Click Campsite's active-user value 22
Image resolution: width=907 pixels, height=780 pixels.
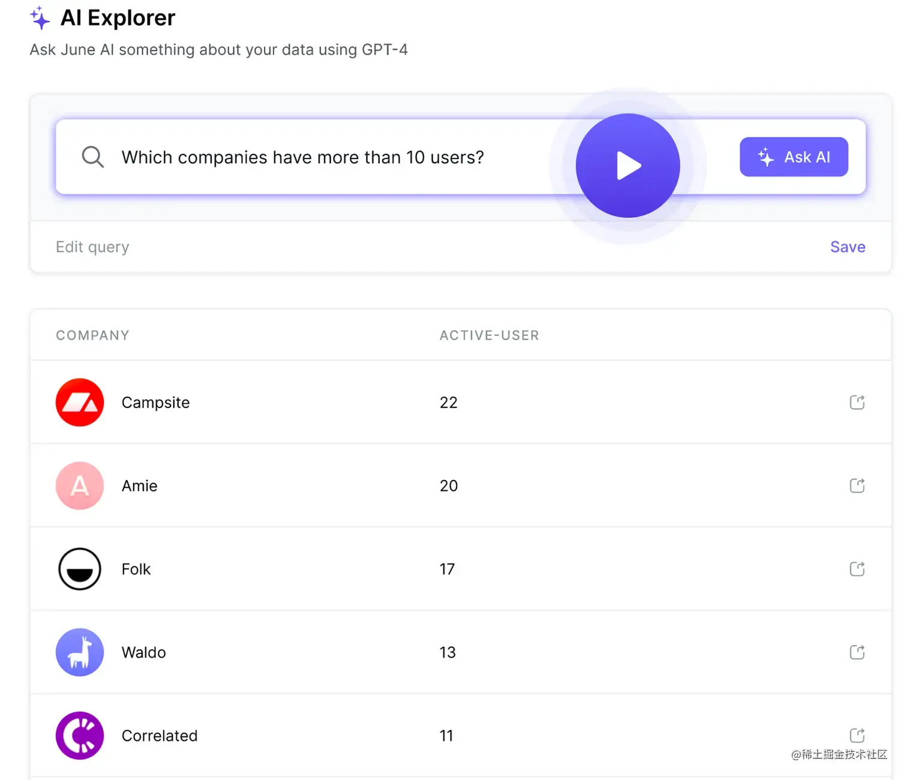click(x=449, y=403)
